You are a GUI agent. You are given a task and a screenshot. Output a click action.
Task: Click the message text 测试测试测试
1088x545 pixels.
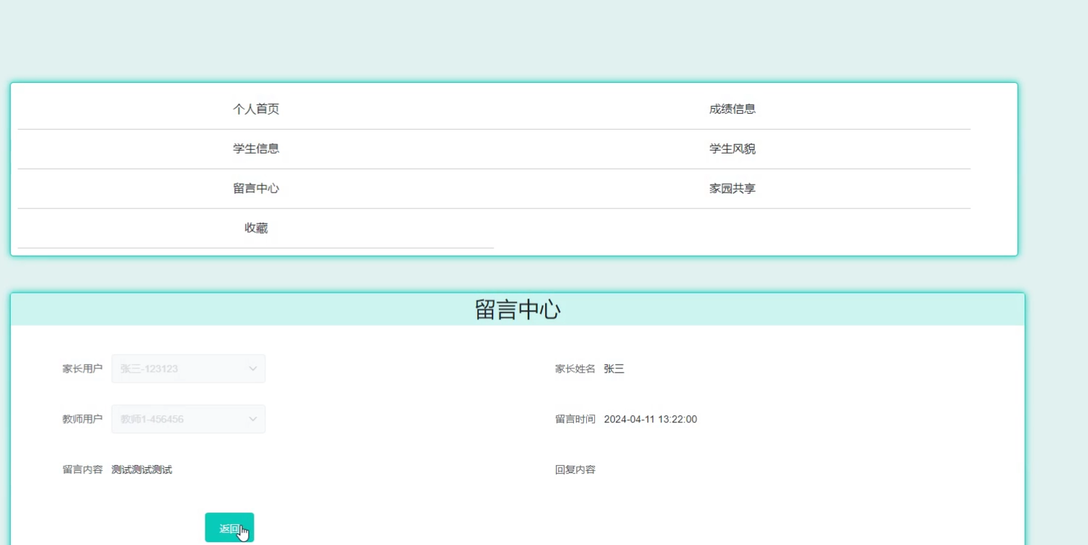[142, 469]
